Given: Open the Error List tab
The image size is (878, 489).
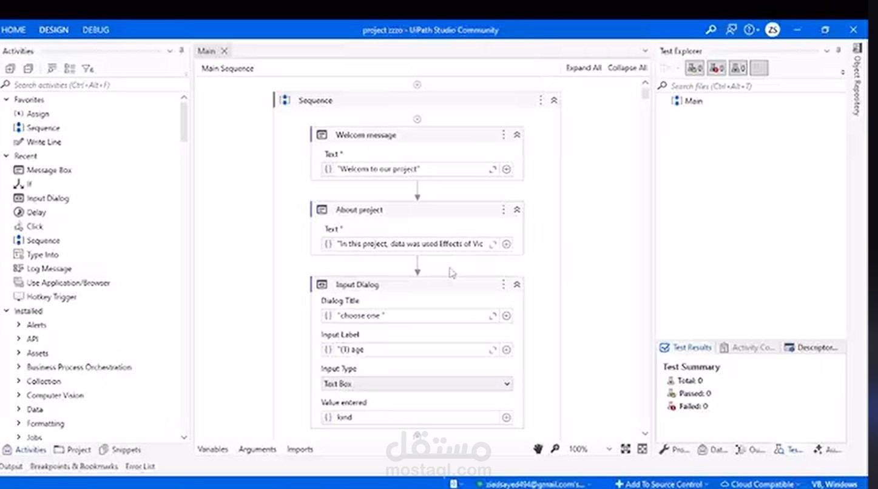Looking at the screenshot, I should [140, 466].
